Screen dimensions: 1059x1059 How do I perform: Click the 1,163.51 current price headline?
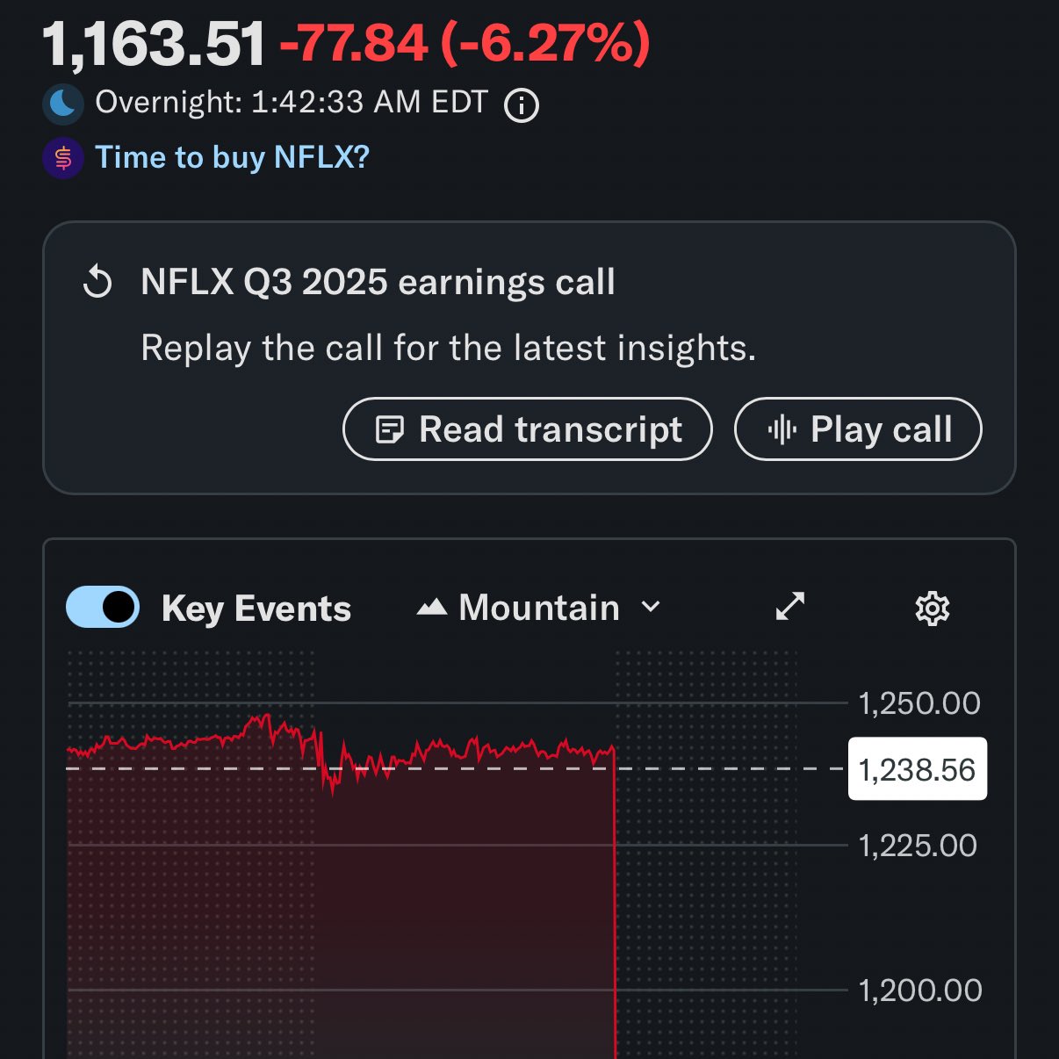click(x=154, y=44)
